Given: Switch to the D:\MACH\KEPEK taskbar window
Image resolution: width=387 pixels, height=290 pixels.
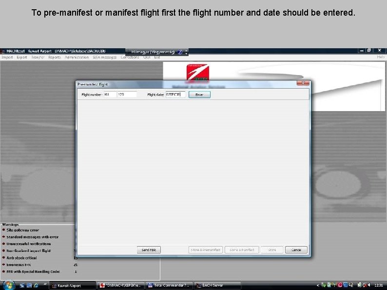Looking at the screenshot, I should (120, 285).
